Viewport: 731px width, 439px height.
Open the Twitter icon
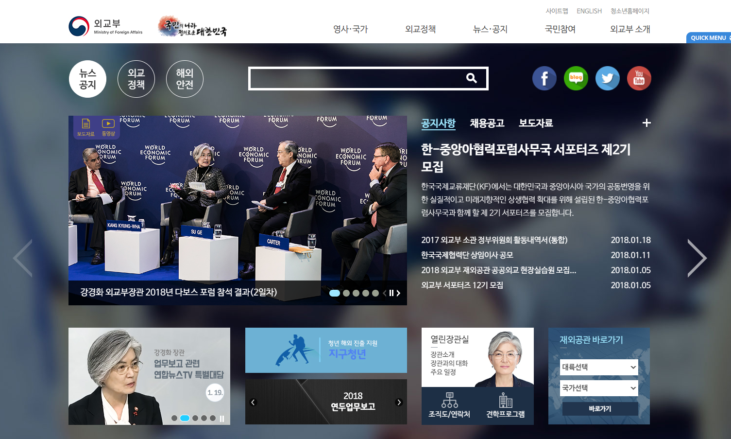(x=607, y=78)
